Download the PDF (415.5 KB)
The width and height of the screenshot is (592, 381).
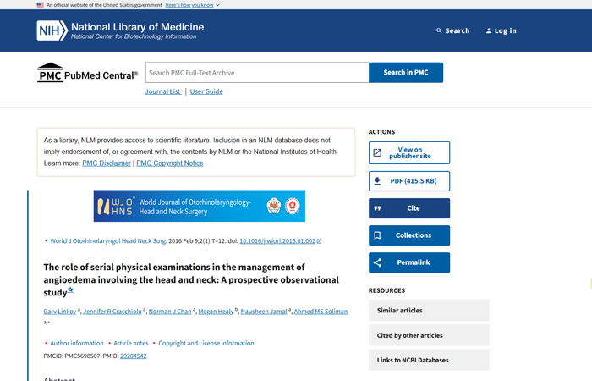[x=409, y=181]
